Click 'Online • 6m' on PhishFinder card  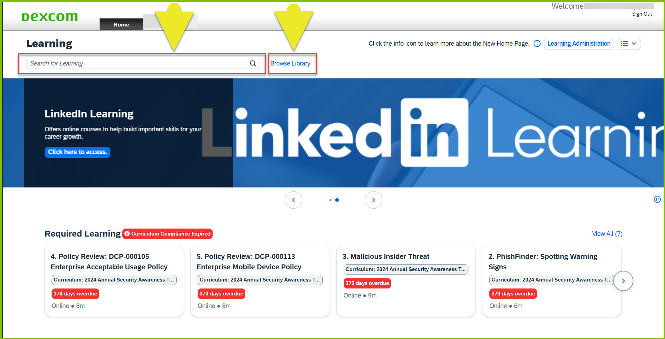[x=506, y=306]
